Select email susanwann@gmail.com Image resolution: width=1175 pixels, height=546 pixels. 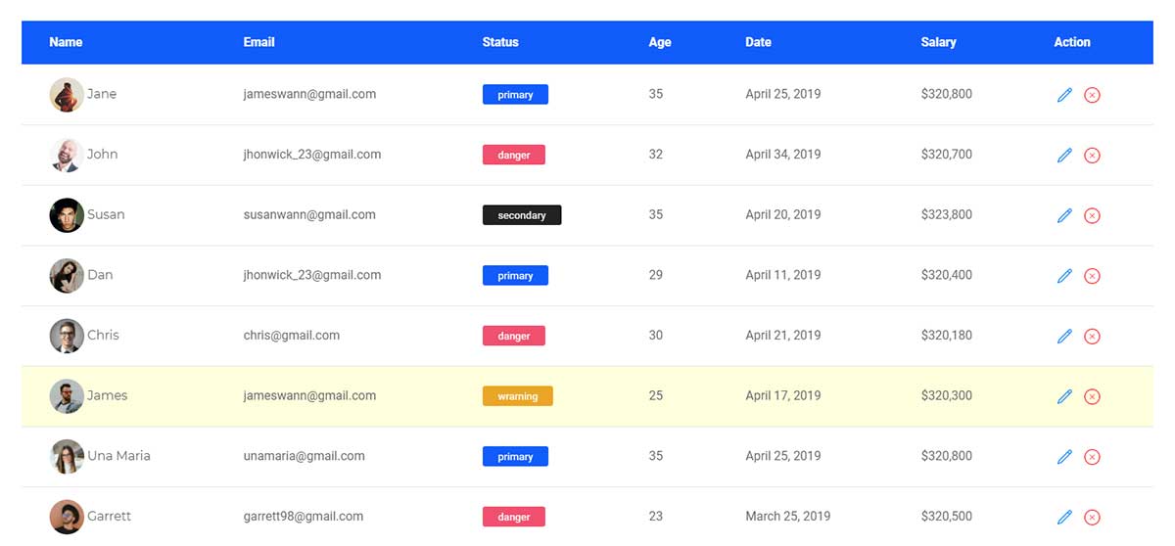pyautogui.click(x=309, y=215)
